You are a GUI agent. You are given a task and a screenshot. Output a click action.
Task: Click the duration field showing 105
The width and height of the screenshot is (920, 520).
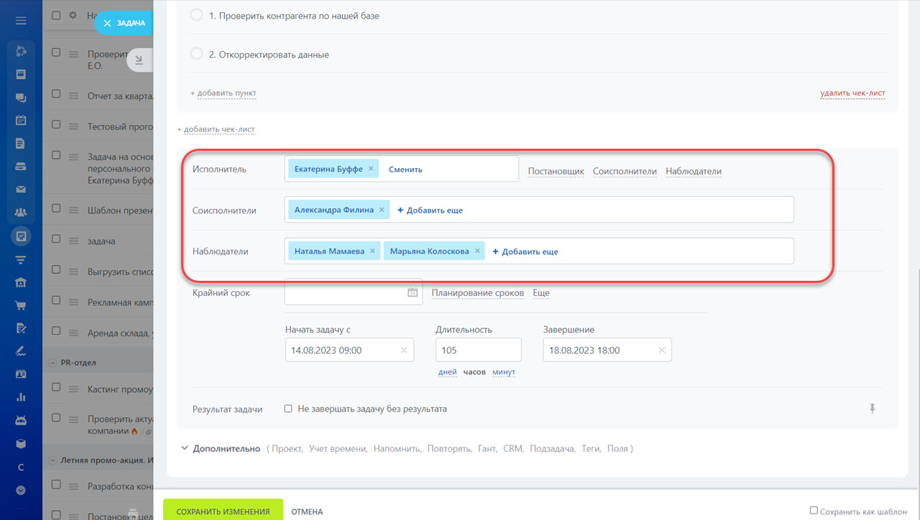(478, 350)
